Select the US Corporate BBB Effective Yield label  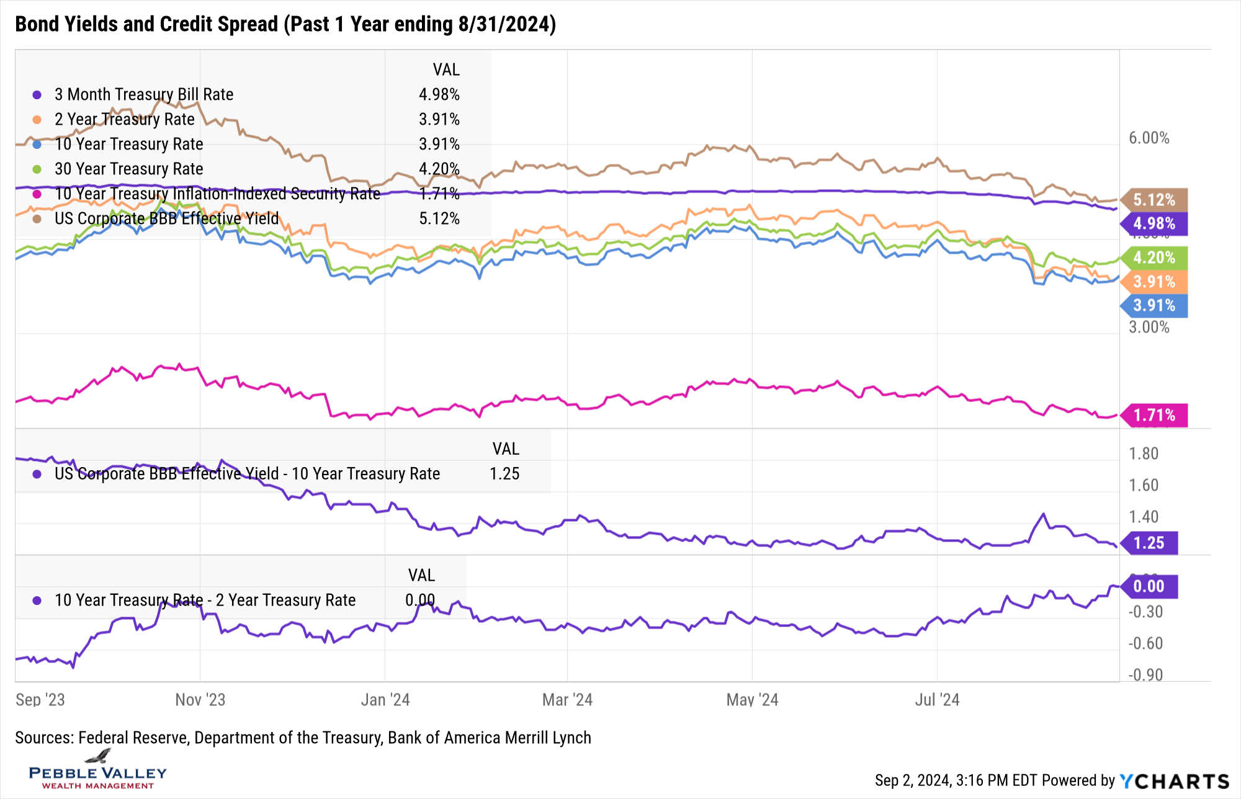point(166,219)
